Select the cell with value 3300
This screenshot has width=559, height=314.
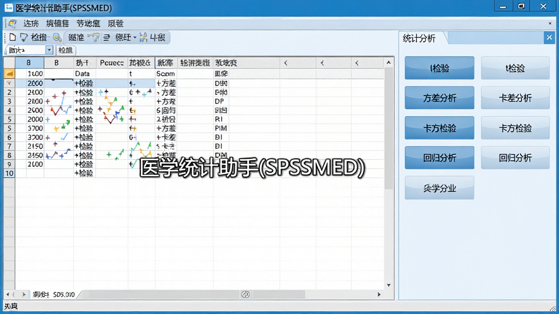[x=29, y=137]
